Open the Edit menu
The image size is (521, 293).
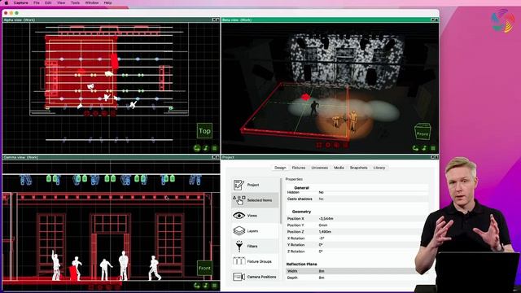pos(48,2)
